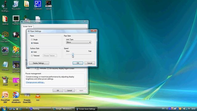The image size is (197, 111).
Task: Click the Speed slider track near Slow
Action: pos(68,55)
